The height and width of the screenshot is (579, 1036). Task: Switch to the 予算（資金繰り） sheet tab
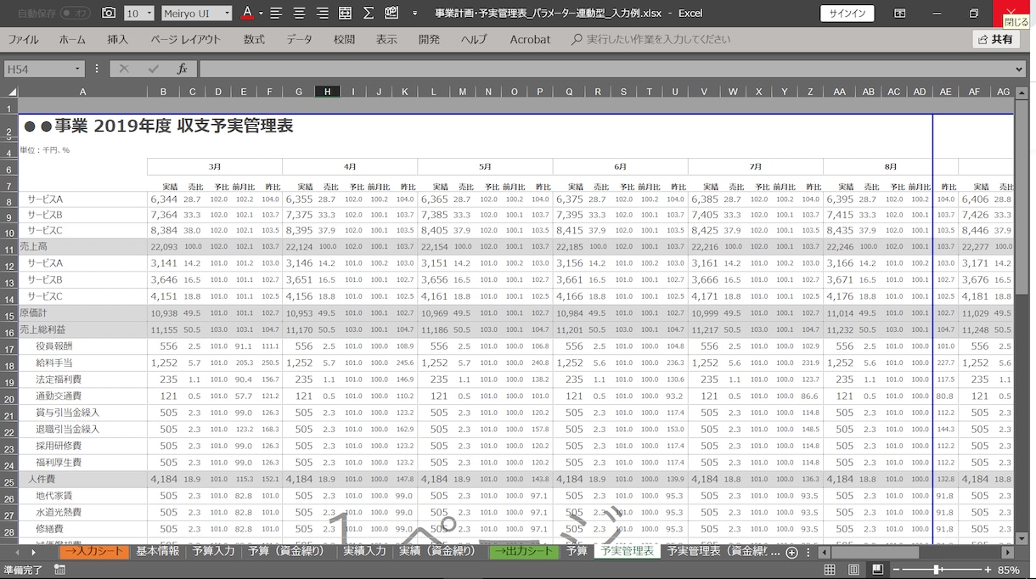[286, 551]
